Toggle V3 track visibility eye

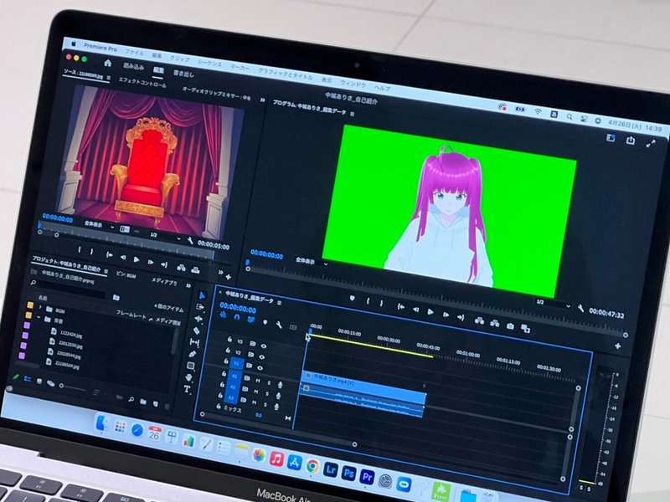pos(263,346)
